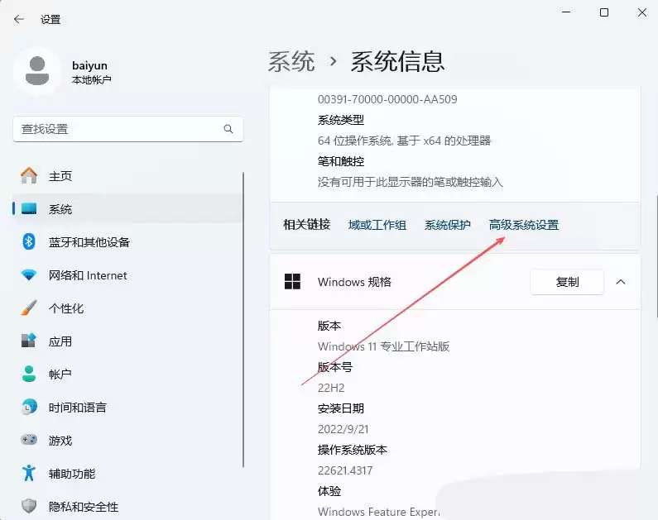
Task: Click the 查找设置 search field
Action: (116, 130)
